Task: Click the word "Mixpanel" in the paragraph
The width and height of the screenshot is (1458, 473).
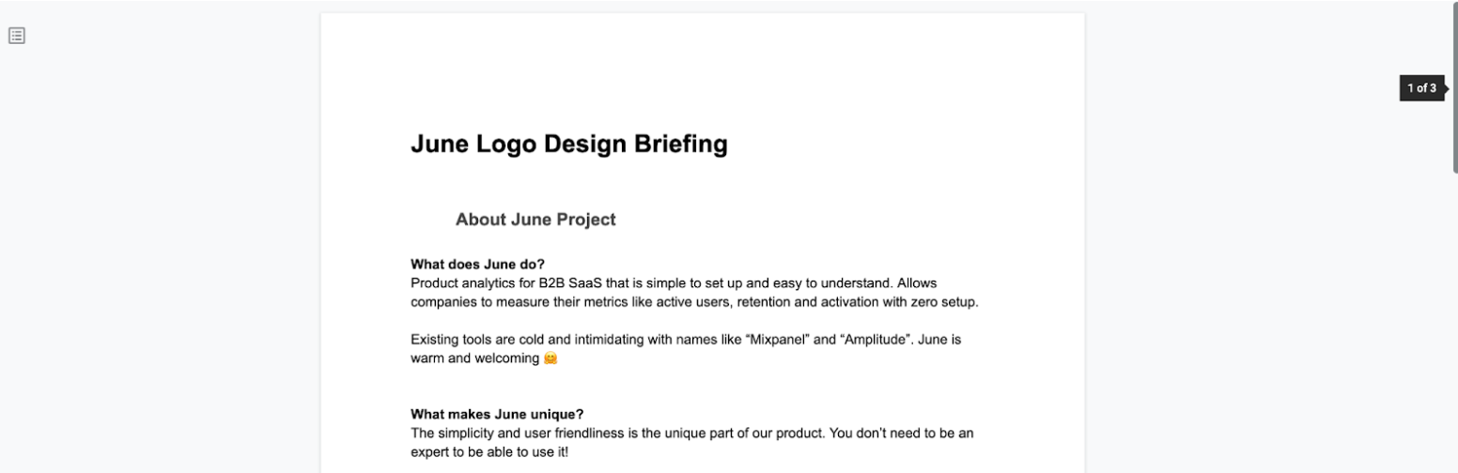Action: (778, 340)
